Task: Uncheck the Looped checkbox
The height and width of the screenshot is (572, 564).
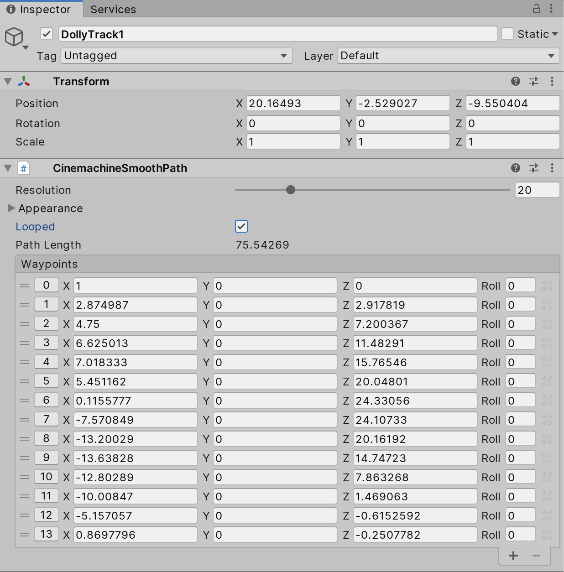Action: [x=241, y=226]
